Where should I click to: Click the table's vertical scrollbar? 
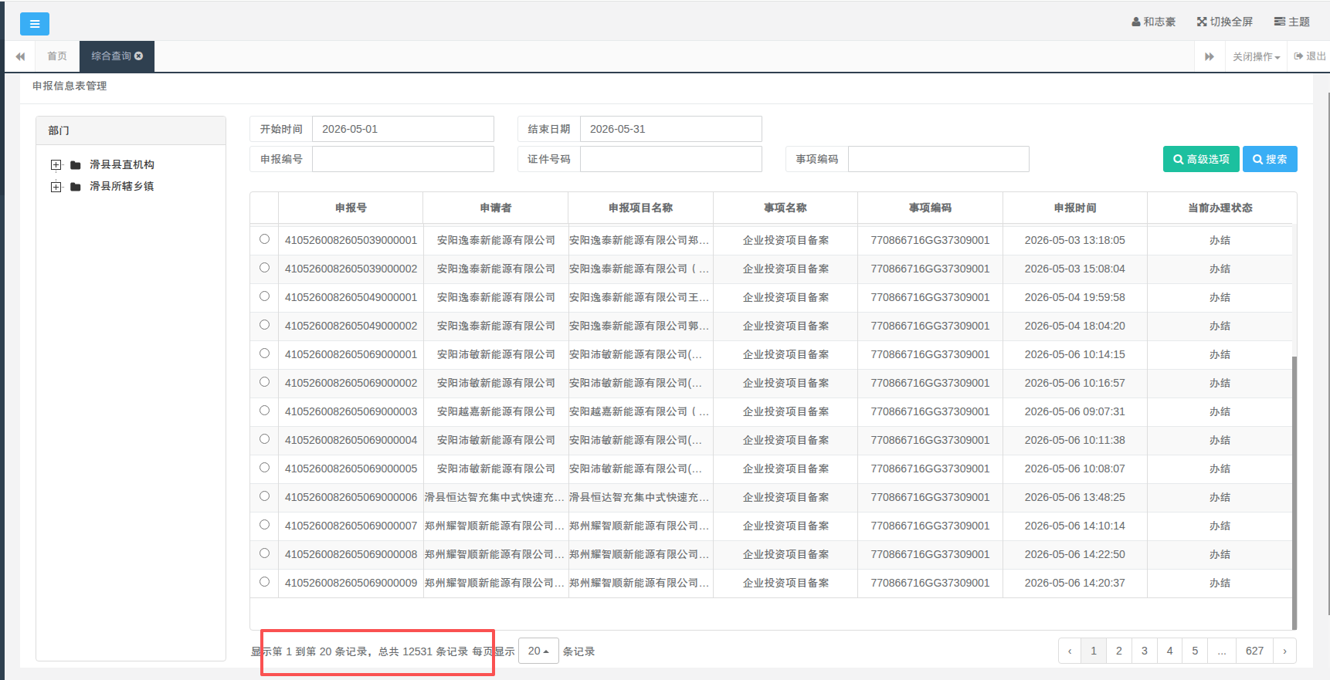[x=1294, y=492]
